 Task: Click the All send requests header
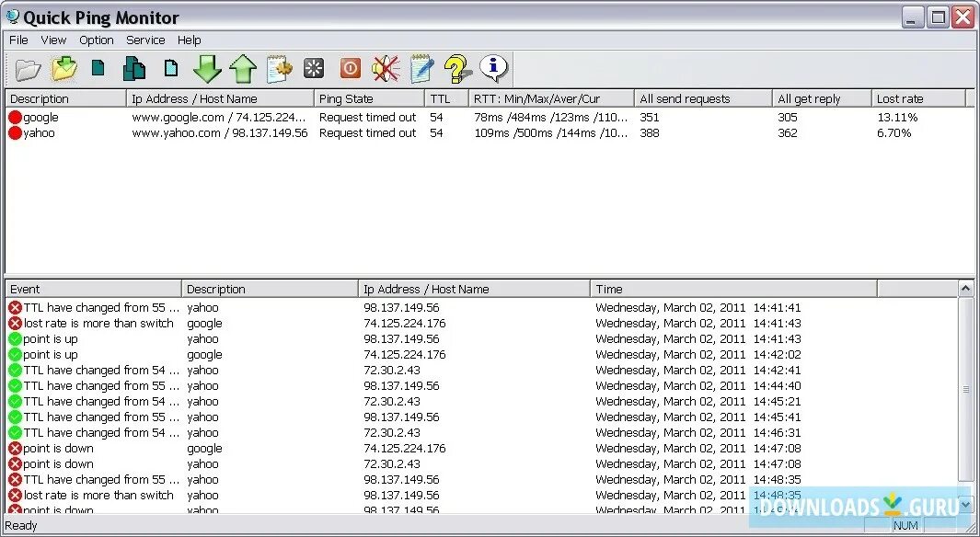[x=704, y=98]
